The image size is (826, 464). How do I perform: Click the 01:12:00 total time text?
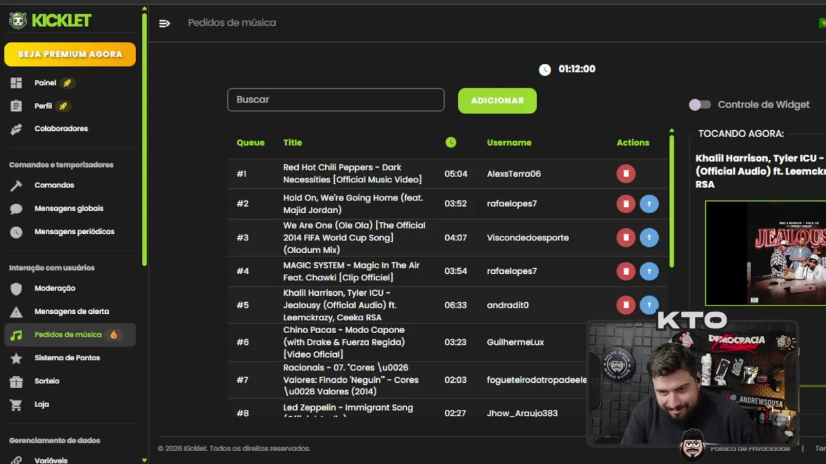577,69
